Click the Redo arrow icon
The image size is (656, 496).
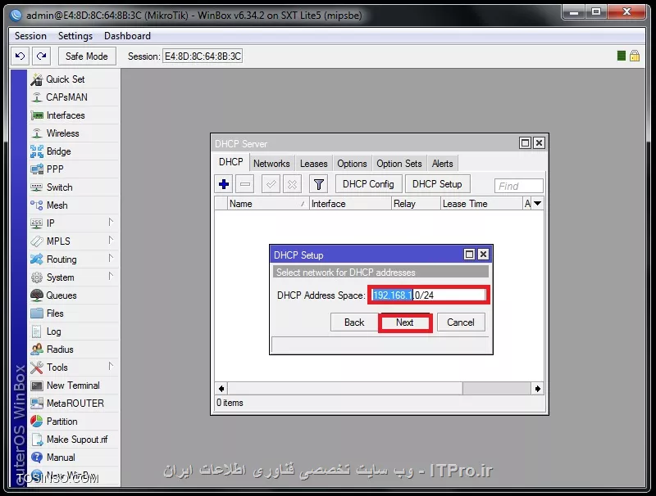coord(41,56)
